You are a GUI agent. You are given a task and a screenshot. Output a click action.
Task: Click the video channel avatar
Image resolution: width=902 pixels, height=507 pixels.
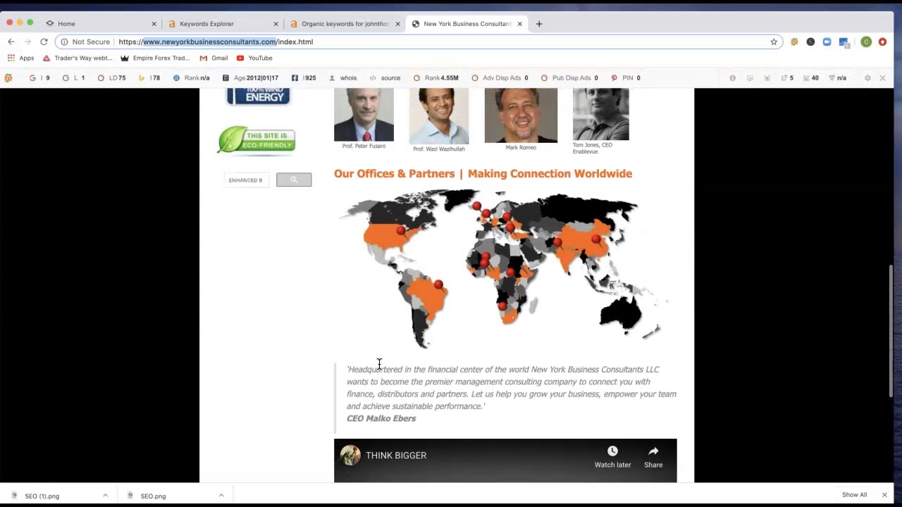350,455
